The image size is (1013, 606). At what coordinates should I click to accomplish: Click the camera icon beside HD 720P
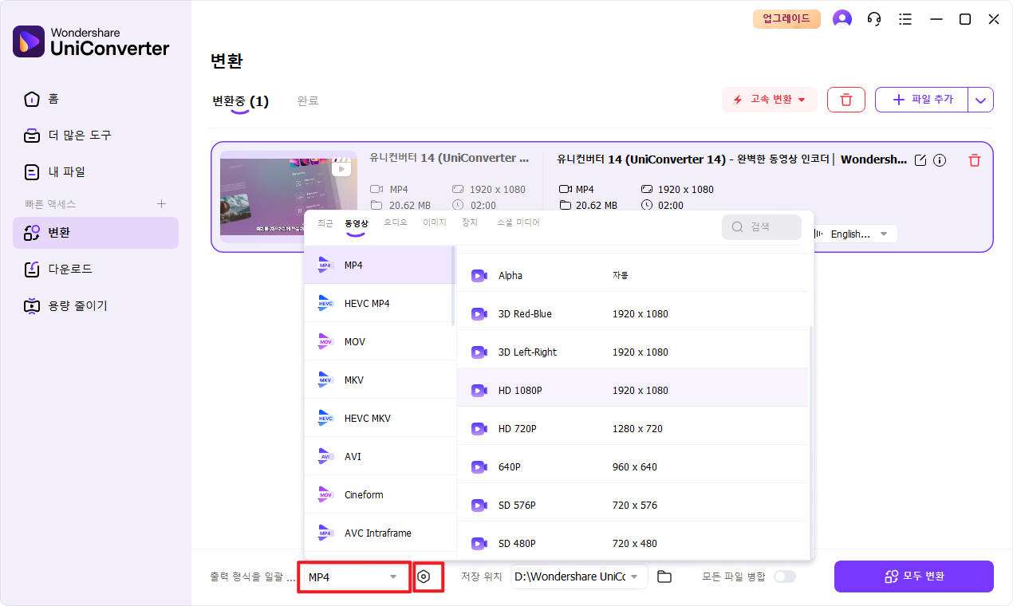[x=479, y=429]
